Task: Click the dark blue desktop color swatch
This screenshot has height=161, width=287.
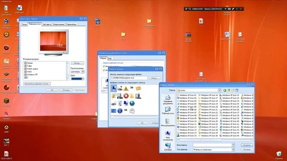Action: [x=76, y=79]
